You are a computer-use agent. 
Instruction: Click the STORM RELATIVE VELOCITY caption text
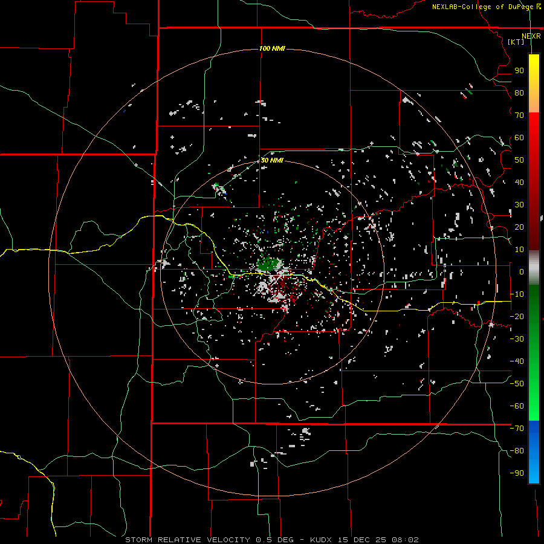188,540
